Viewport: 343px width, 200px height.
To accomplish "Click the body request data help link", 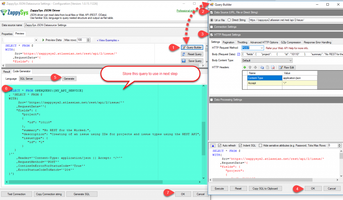I will coord(238,54).
